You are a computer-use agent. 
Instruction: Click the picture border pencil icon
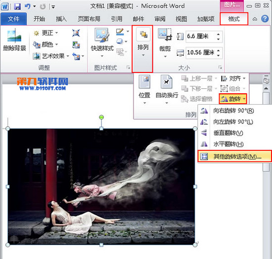point(120,32)
